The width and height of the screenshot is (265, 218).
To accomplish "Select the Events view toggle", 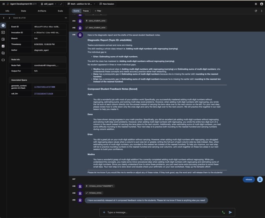I will [76, 11].
